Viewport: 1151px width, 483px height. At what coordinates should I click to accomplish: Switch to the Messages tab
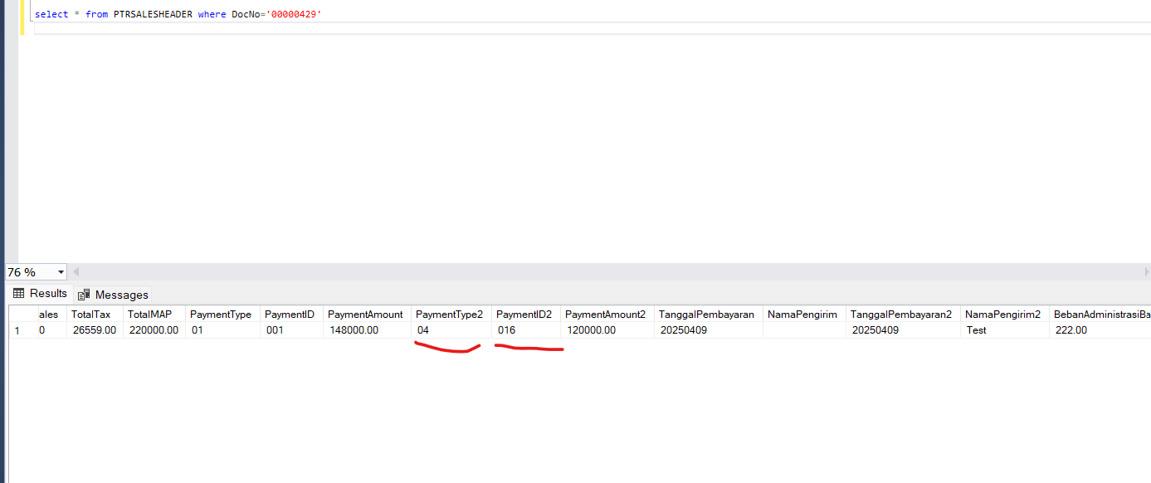point(113,295)
